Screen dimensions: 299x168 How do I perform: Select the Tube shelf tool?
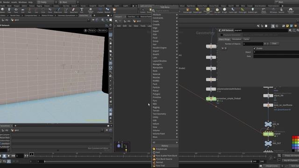pos(9,10)
